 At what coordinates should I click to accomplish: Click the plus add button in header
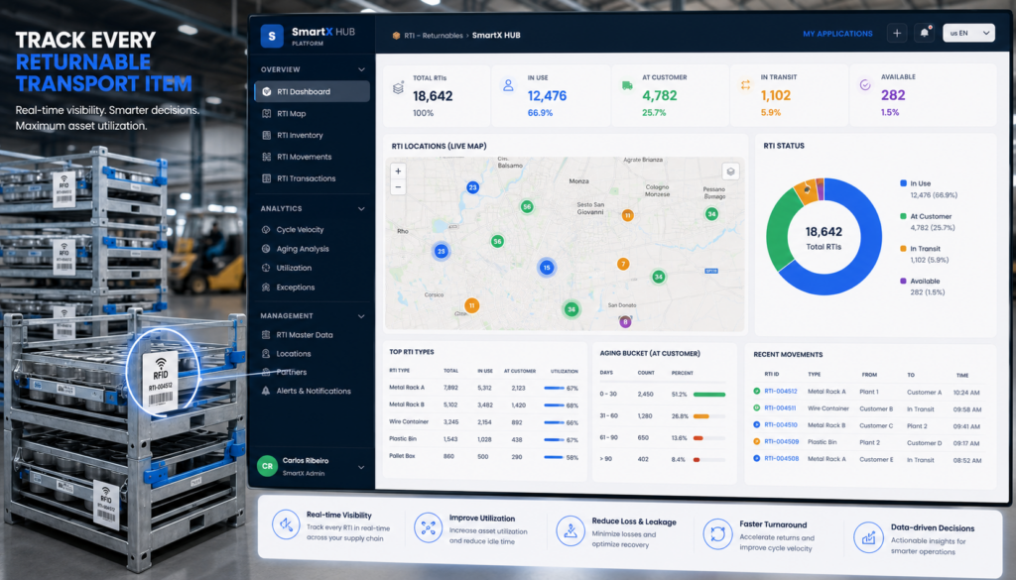tap(897, 33)
